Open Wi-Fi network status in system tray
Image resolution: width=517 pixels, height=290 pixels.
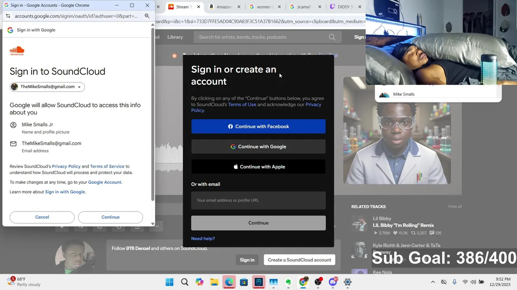(465, 282)
